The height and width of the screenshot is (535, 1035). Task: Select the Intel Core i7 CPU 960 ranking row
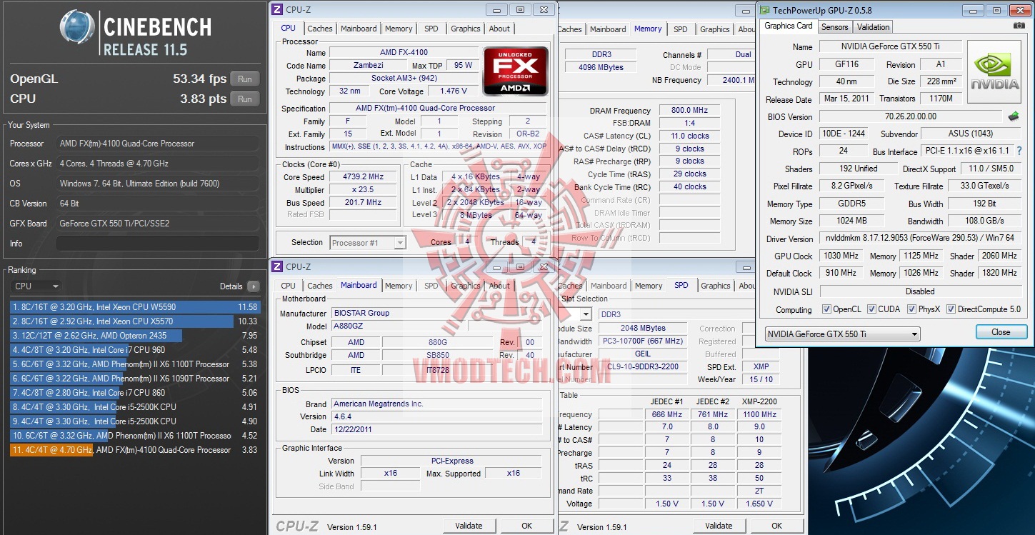click(134, 350)
